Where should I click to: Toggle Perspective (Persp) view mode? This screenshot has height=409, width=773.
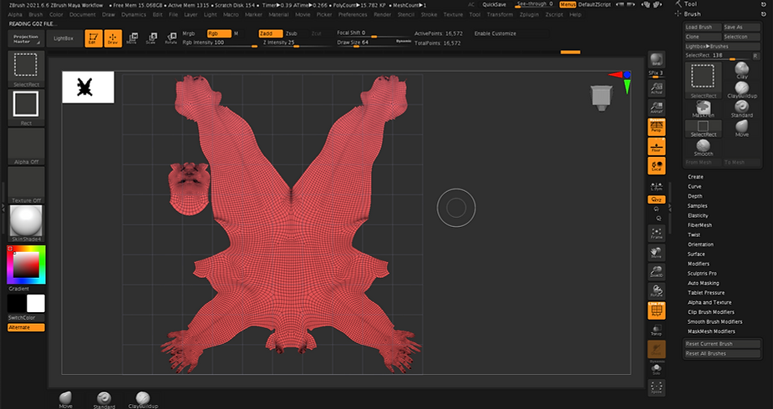click(656, 127)
